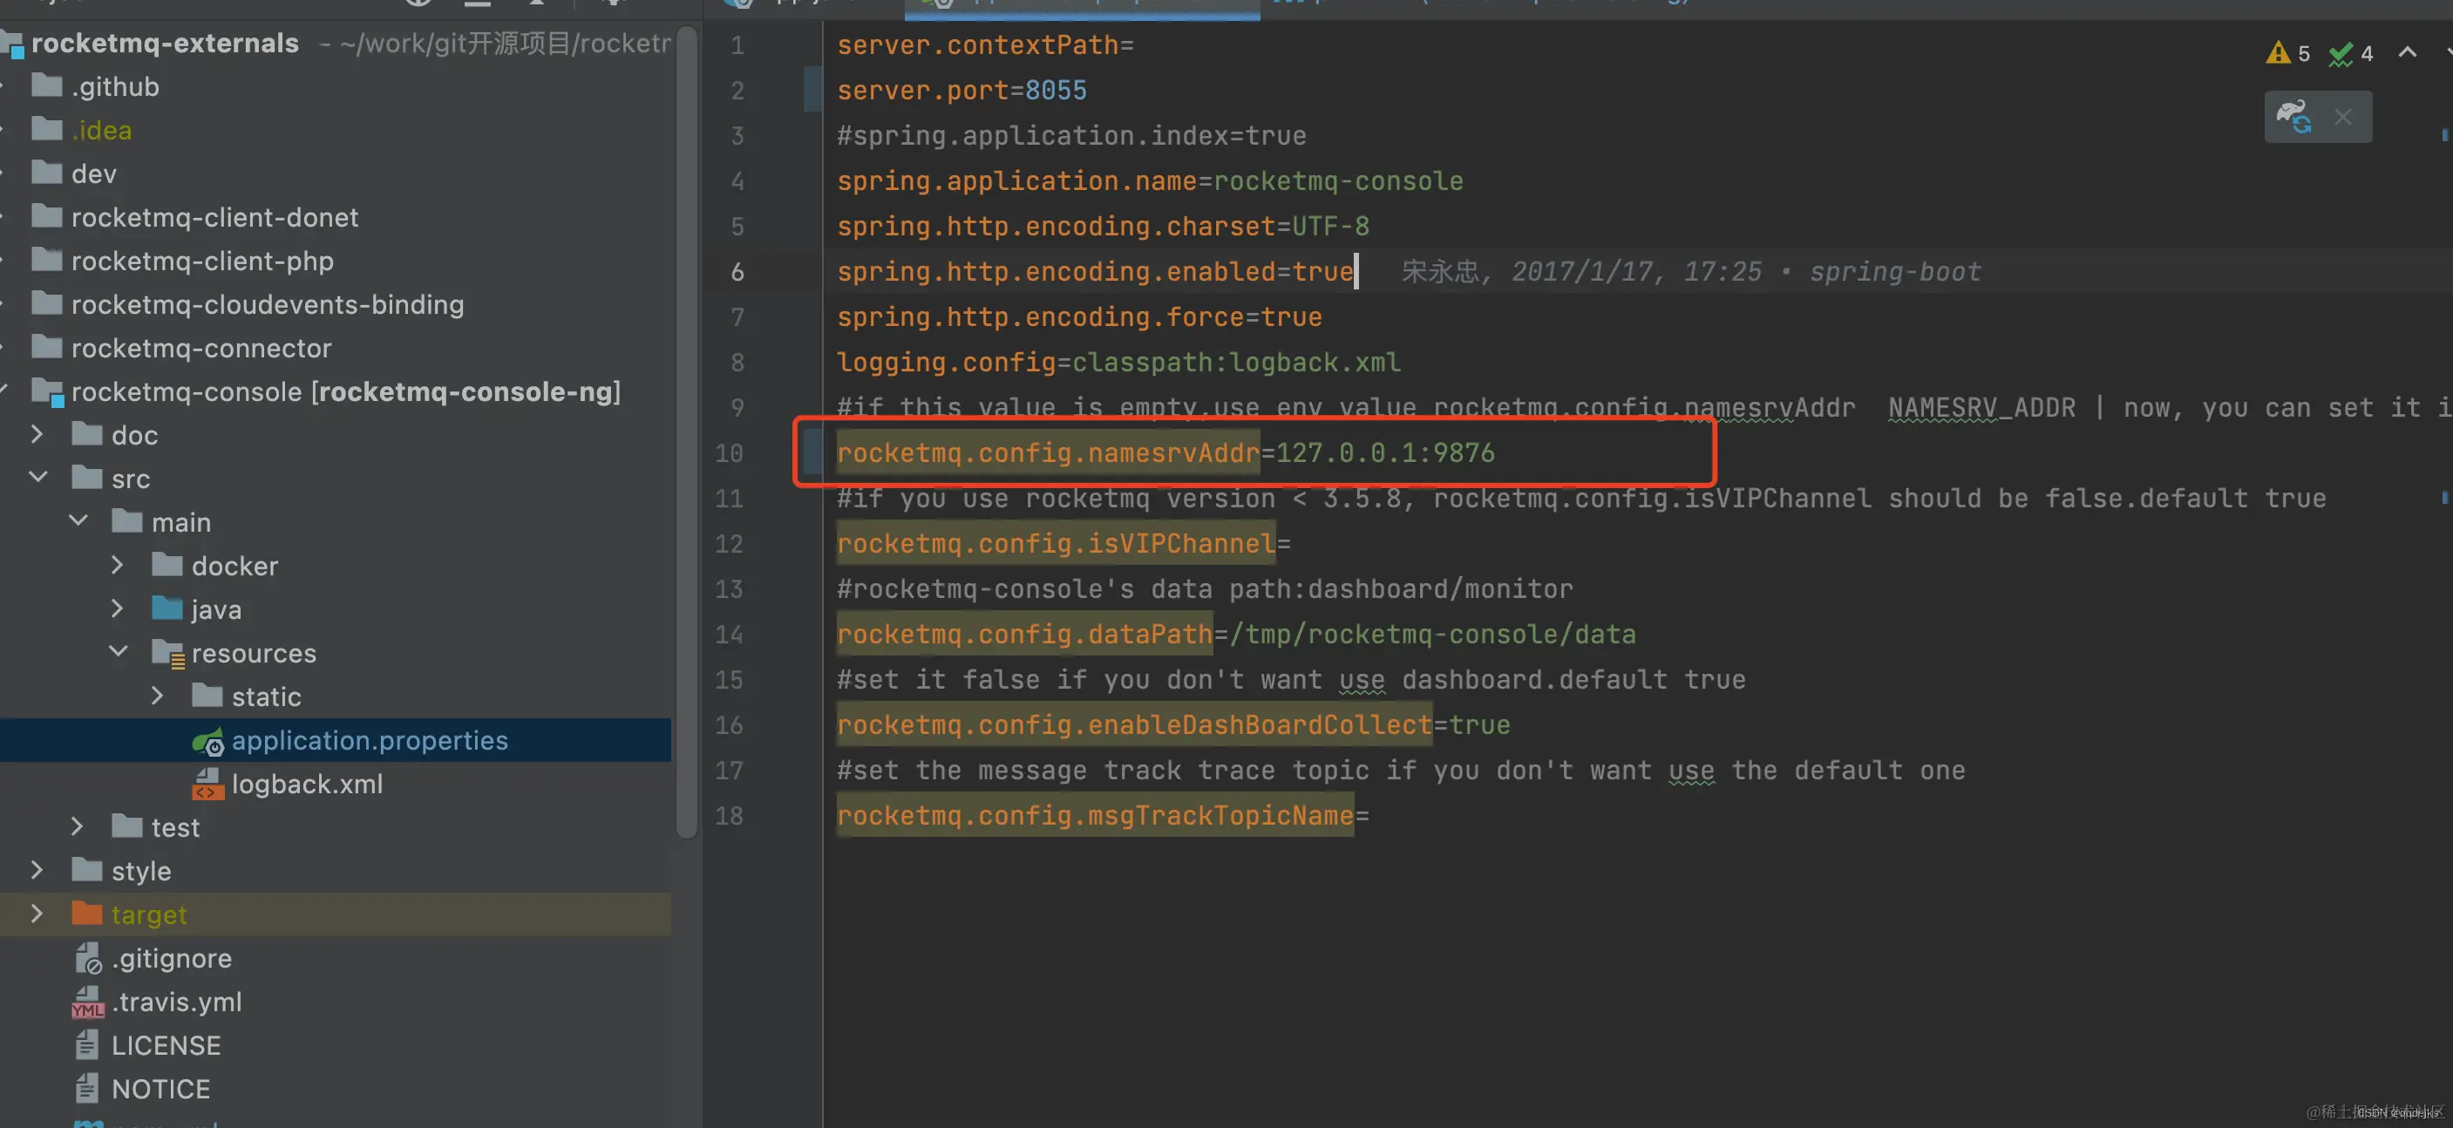Select the LICENSE file
This screenshot has width=2453, height=1128.
click(x=166, y=1045)
